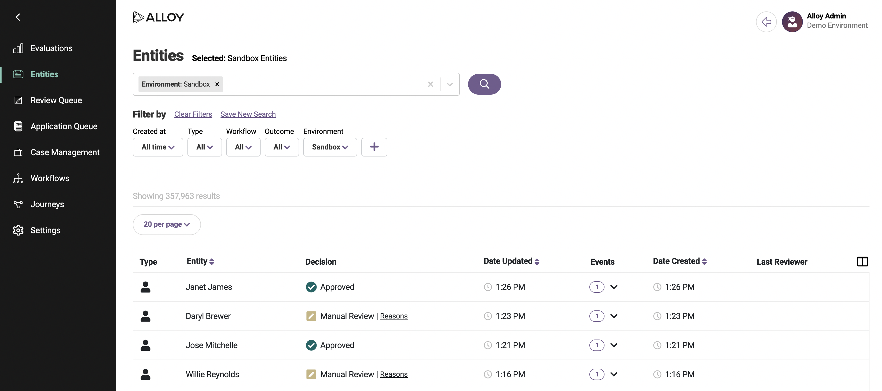This screenshot has width=882, height=391.
Task: Click the person icon for Janet James
Action: point(146,287)
